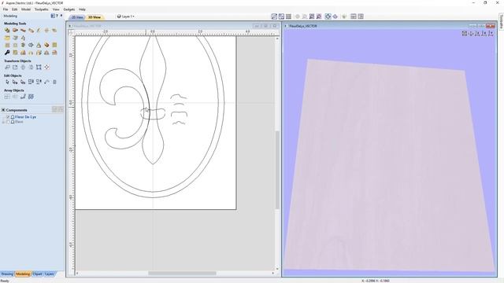Toggle visibility checkbox for Base component

pyautogui.click(x=8, y=122)
